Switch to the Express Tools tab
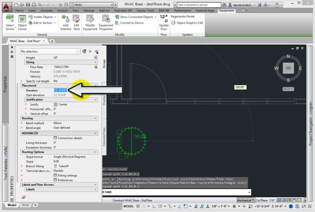 click(x=145, y=11)
